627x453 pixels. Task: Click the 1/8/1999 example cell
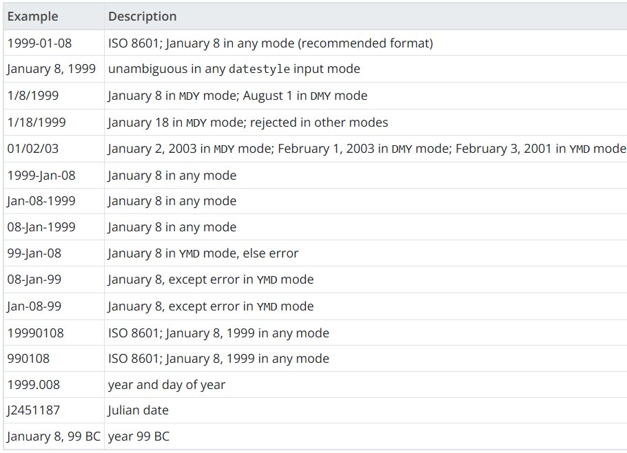pos(33,96)
